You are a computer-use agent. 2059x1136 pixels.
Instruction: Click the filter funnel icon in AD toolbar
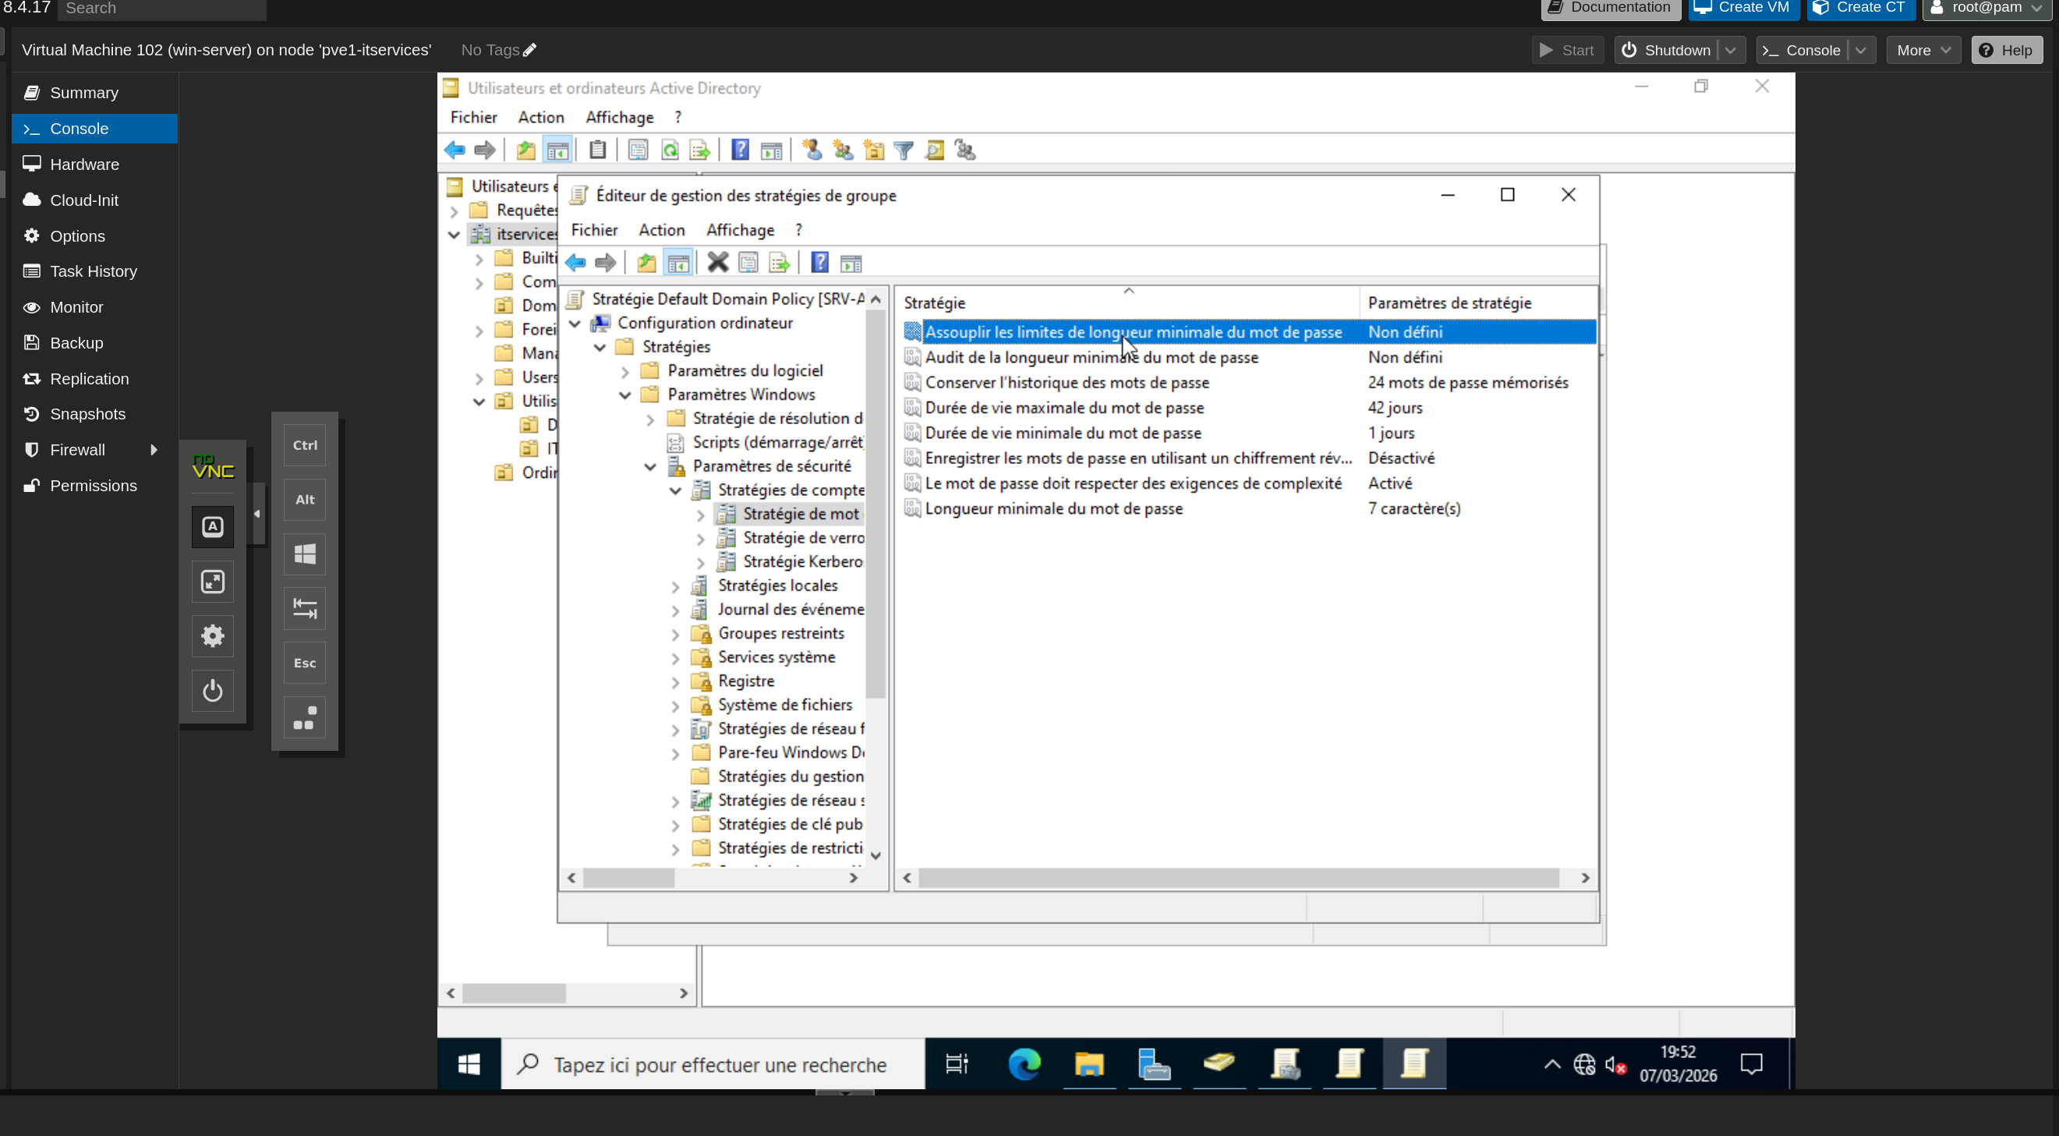click(904, 150)
